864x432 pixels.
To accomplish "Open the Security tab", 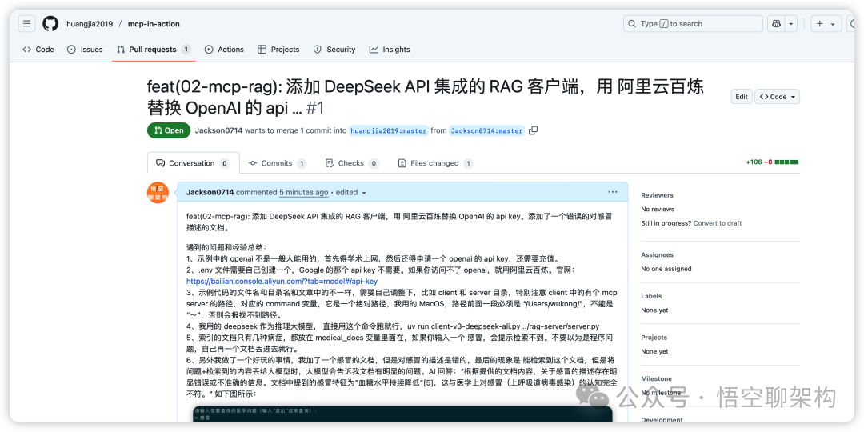I will point(334,49).
